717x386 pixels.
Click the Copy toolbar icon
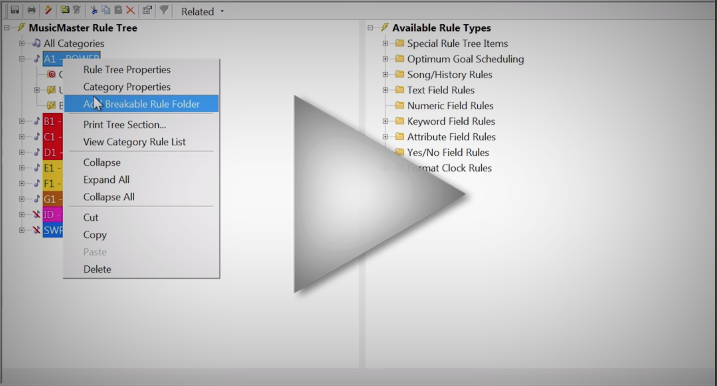pos(106,10)
